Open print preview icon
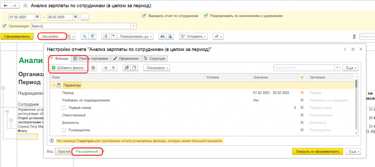This screenshot has width=375, height=167. (170, 36)
